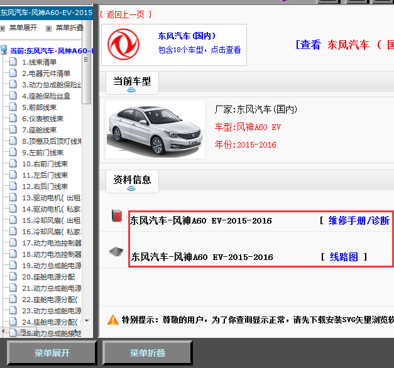Click the 菜单折叠 list icon in the sidebar header
The width and height of the screenshot is (394, 368).
(49, 28)
